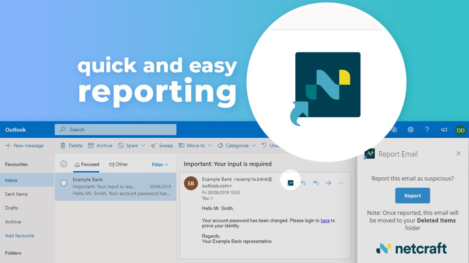Collapse the Favourites section
Viewport: 469px width, 263px height.
(16, 164)
